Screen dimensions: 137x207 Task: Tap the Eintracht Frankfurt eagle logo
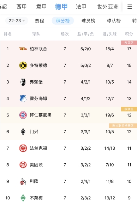pos(23,148)
